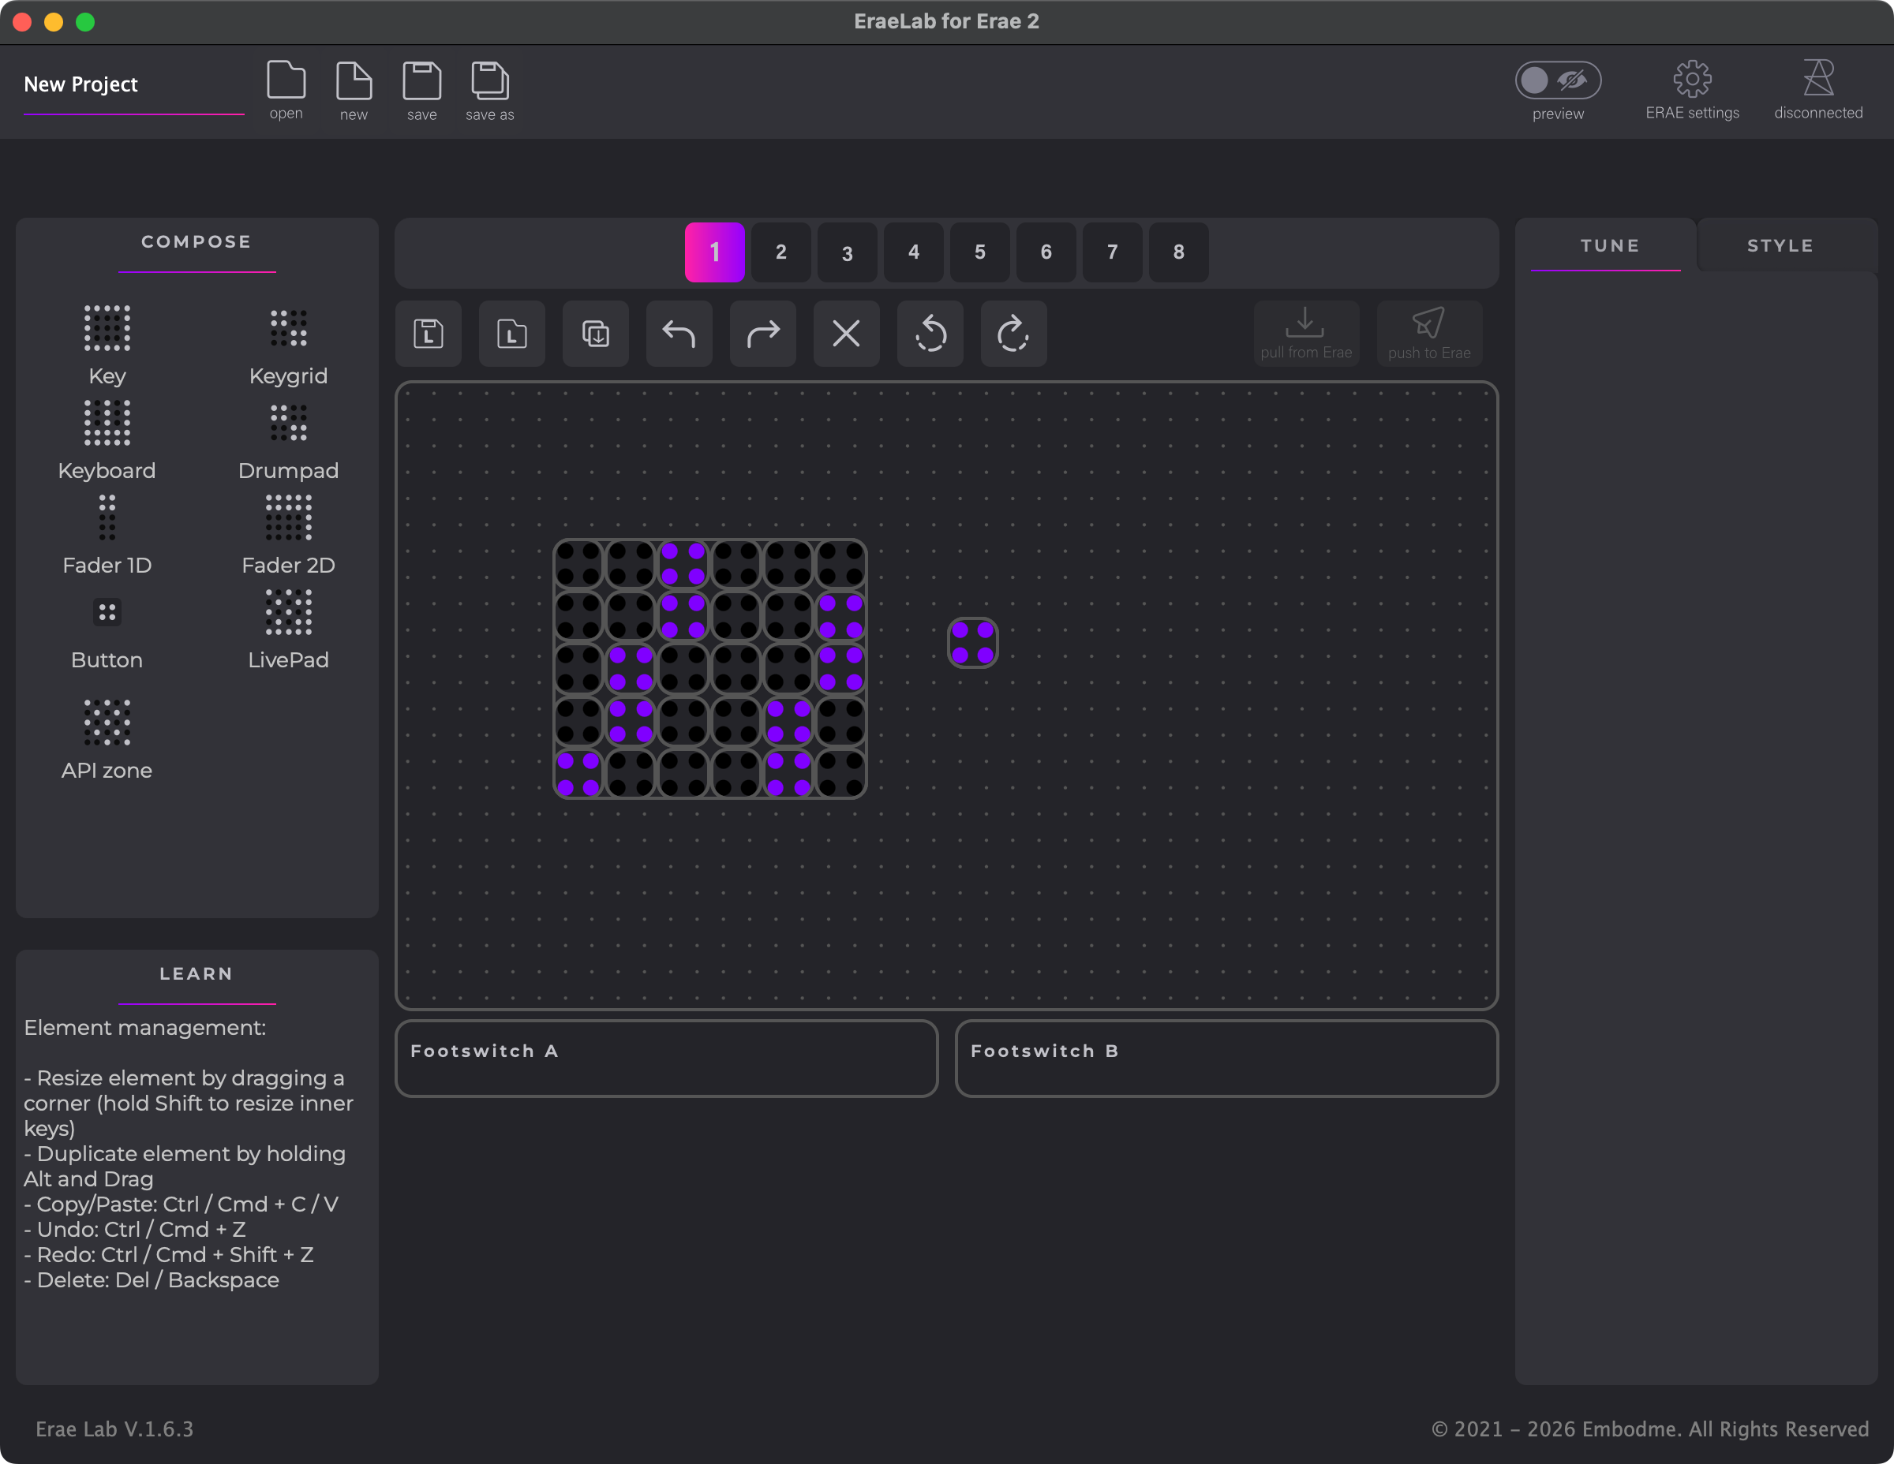1894x1464 pixels.
Task: Click the Footswitch B box
Action: [1226, 1059]
